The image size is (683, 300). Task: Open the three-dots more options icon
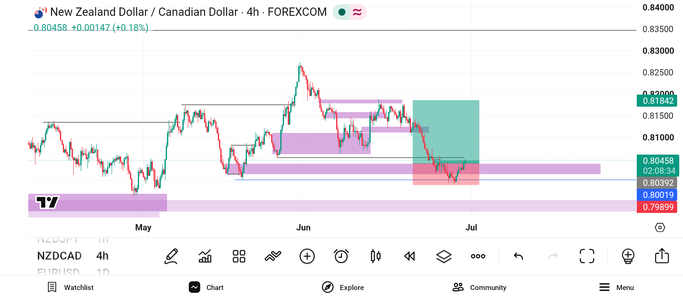tap(478, 256)
